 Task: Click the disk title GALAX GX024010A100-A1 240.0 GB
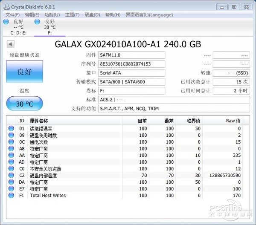click(x=128, y=44)
